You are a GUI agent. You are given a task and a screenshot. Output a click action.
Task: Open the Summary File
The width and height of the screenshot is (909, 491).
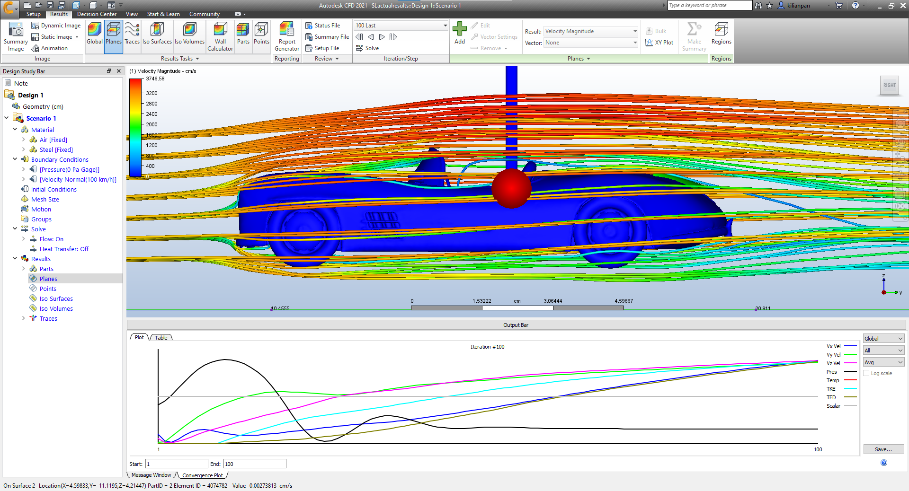(327, 37)
